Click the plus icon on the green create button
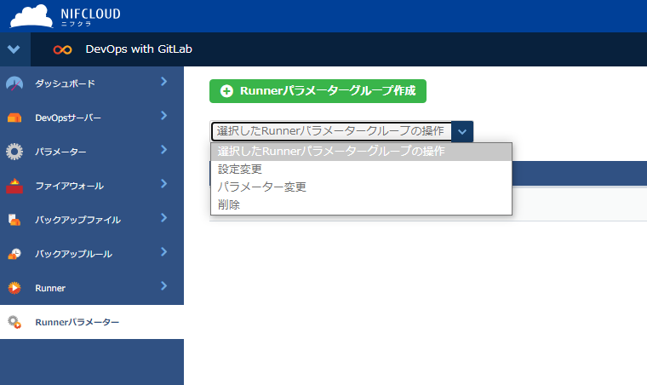The image size is (647, 385). pos(226,91)
